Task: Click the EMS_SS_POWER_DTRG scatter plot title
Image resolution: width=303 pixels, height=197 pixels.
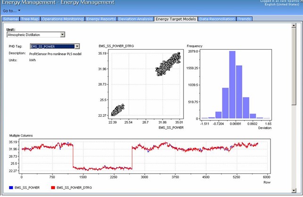Action: (116, 46)
